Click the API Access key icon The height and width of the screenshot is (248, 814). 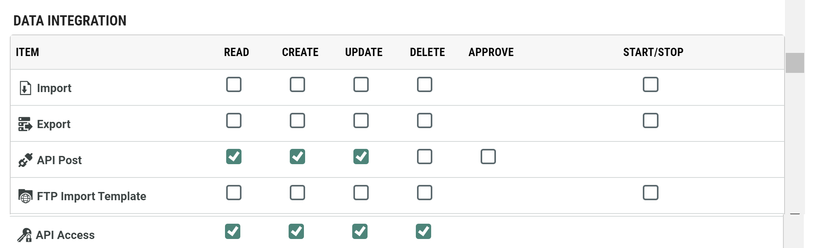pos(24,235)
